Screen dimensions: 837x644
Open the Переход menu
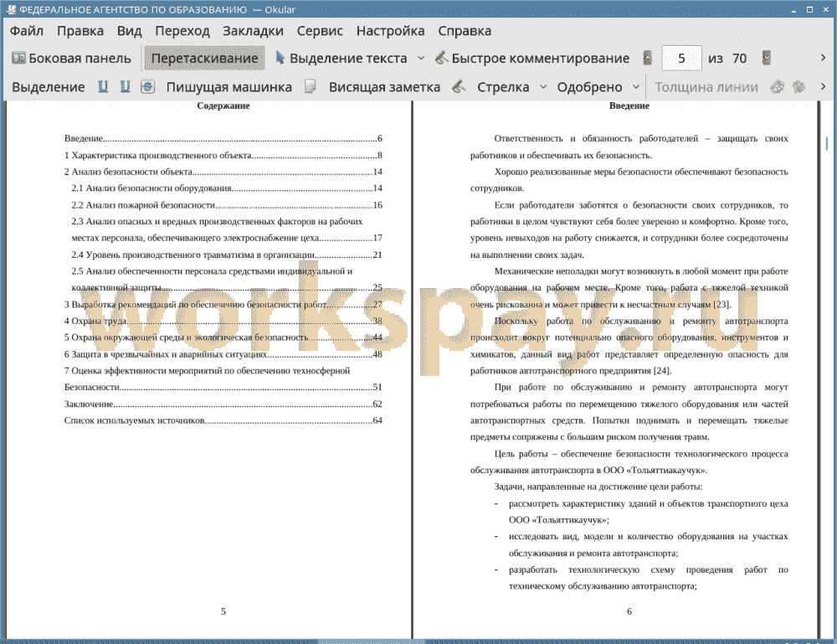click(182, 31)
